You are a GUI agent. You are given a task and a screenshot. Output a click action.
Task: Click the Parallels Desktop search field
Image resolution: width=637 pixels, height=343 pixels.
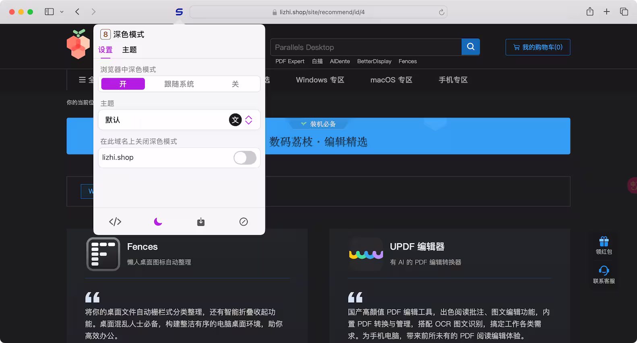[366, 47]
